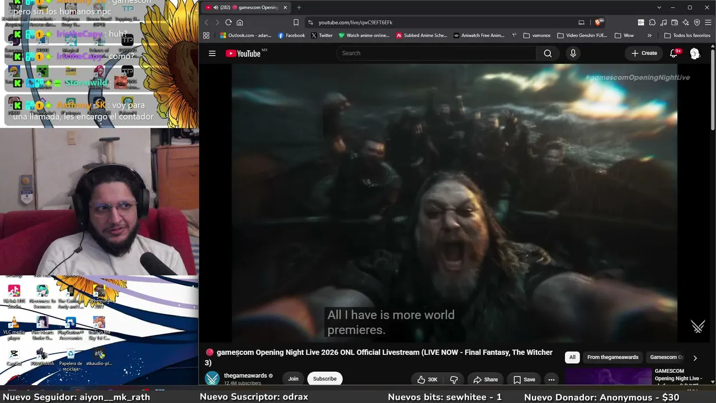Click the Join channel button
This screenshot has width=716, height=403.
click(293, 379)
